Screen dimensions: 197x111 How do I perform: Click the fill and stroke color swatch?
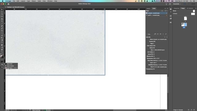pos(2,56)
